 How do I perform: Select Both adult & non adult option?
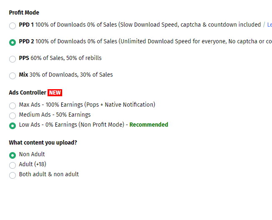13,175
